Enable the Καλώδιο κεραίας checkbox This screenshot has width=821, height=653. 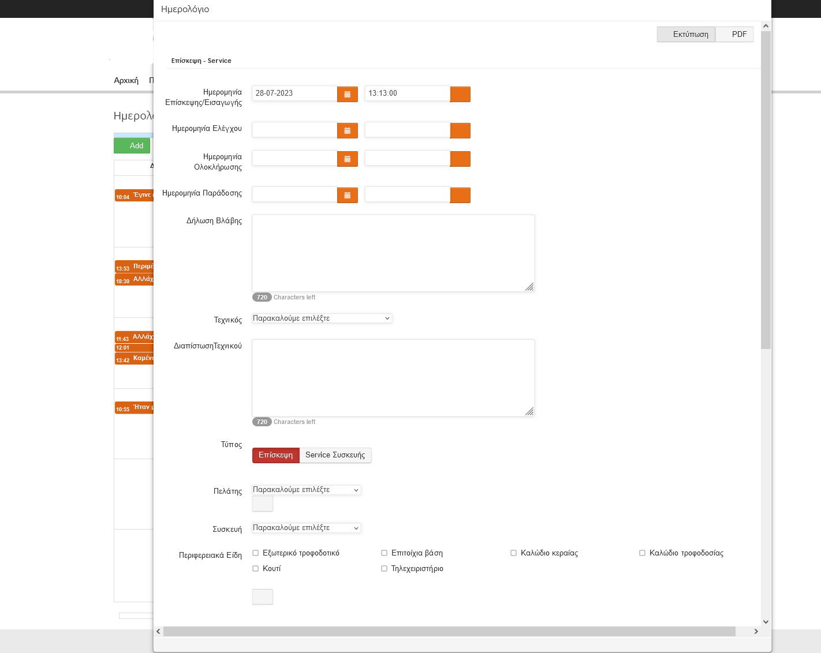pyautogui.click(x=513, y=553)
